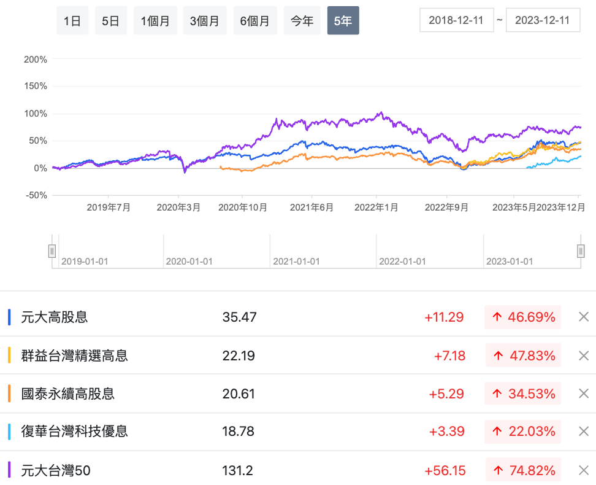This screenshot has height=485, width=596.
Task: Click the 2020年10月 x-axis label
Action: pos(242,208)
